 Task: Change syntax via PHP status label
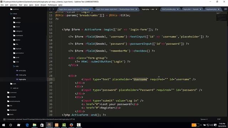(219, 119)
